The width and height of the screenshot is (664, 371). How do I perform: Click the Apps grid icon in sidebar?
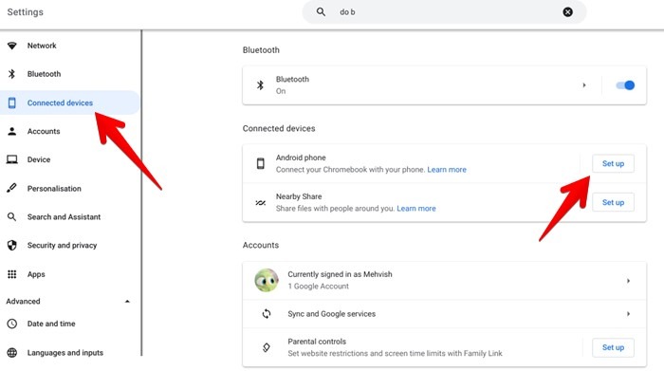pos(11,274)
